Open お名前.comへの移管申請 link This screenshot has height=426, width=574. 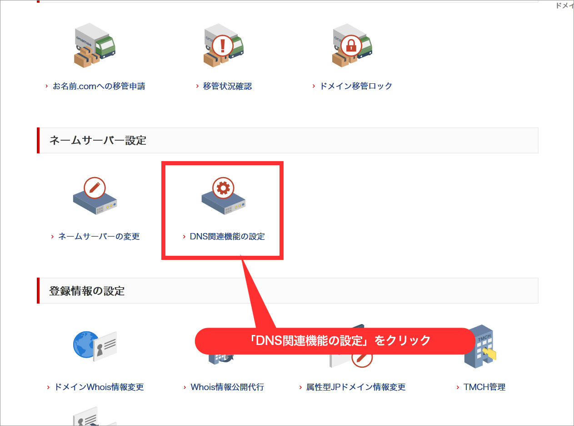click(99, 86)
